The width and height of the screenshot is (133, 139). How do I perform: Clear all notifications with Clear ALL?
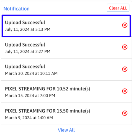[x=118, y=8]
